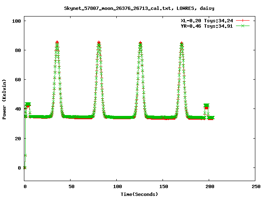Click the 200 tick label on x-axis
The width and height of the screenshot is (264, 198).
click(x=210, y=186)
